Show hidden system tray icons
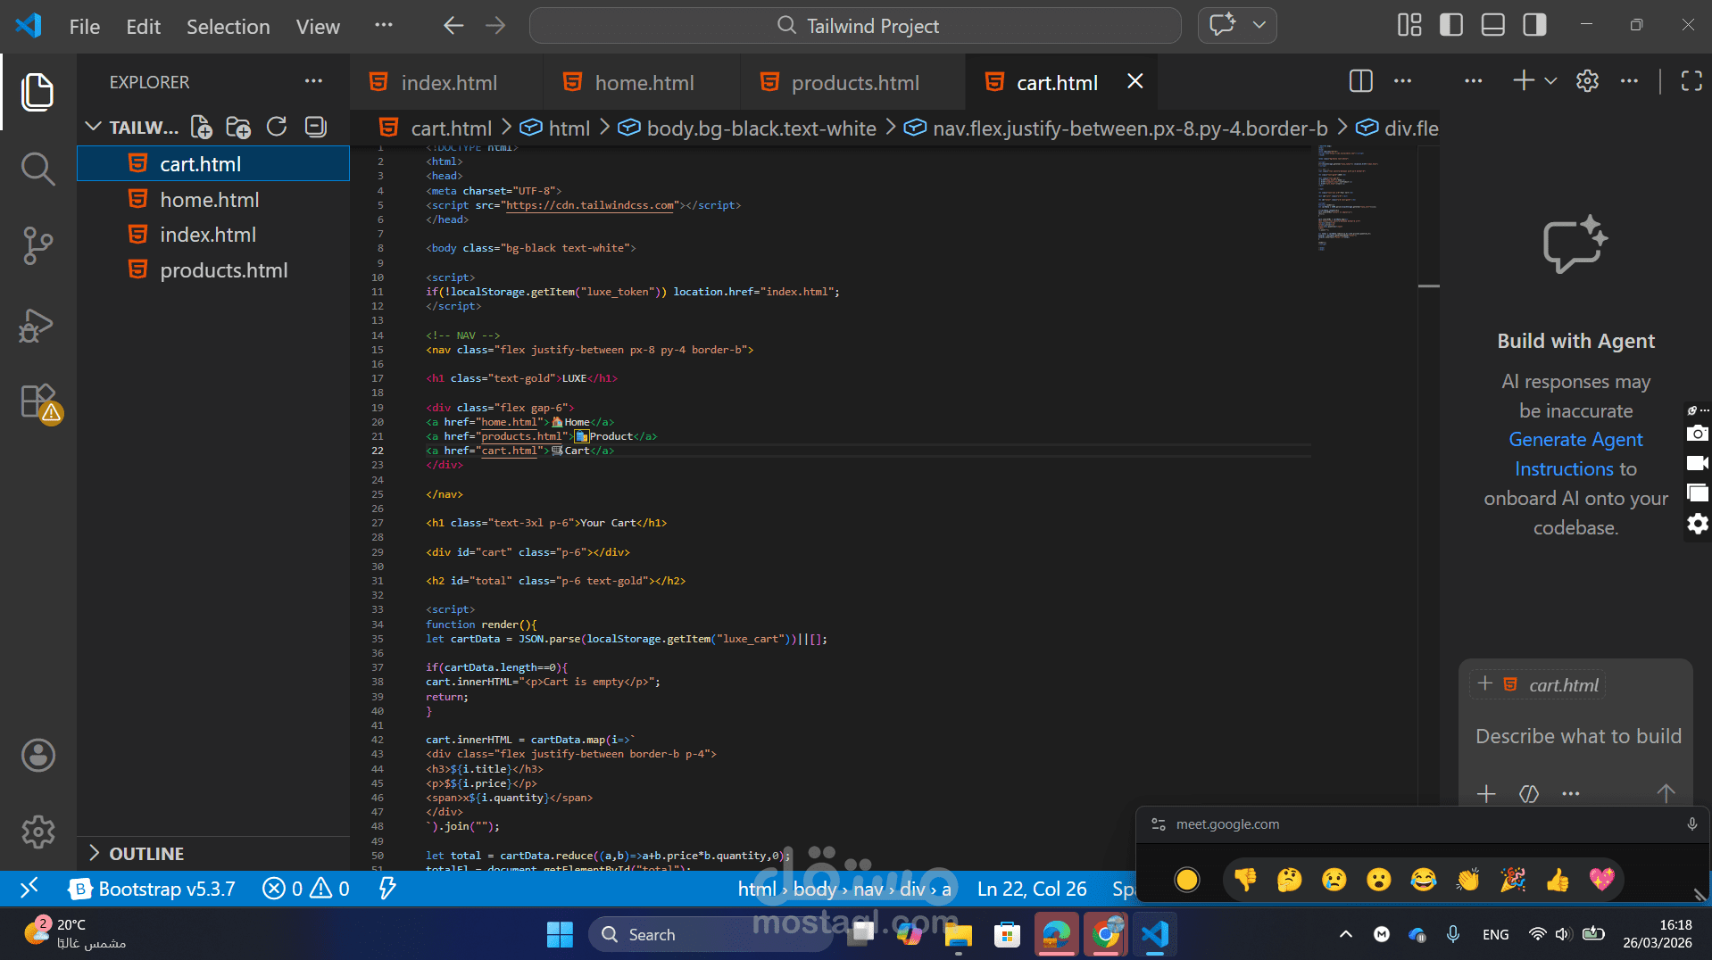 [x=1345, y=934]
